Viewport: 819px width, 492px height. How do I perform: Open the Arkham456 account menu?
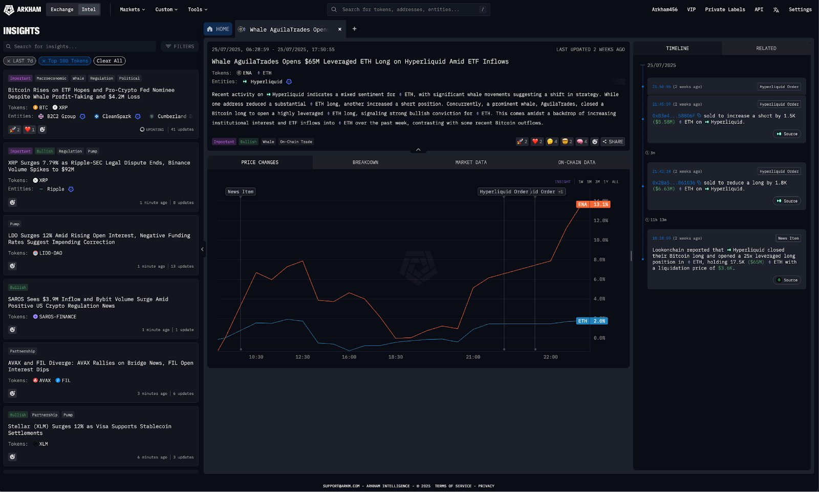pyautogui.click(x=664, y=9)
